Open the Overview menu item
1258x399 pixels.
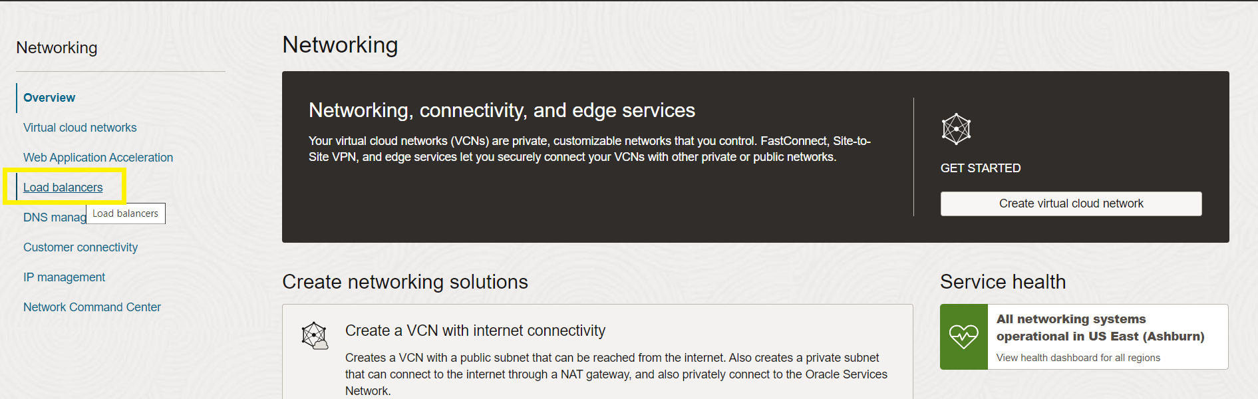(x=49, y=98)
